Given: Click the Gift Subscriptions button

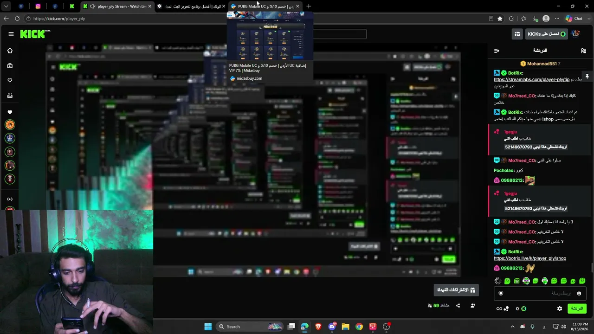Looking at the screenshot, I should [x=456, y=290].
